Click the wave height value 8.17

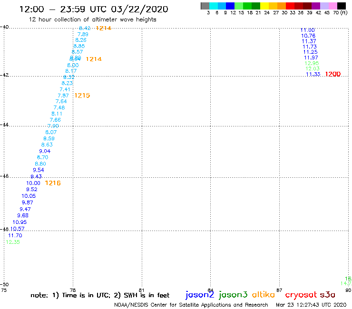click(71, 71)
